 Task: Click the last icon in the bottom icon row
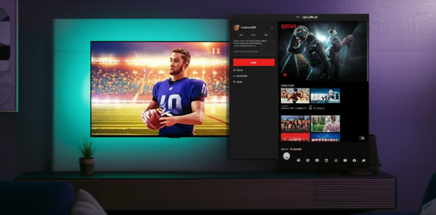click(364, 160)
